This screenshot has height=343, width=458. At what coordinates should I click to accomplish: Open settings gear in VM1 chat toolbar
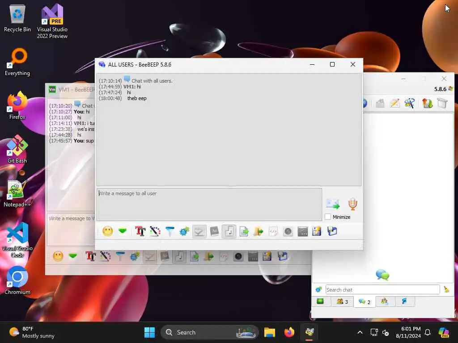[x=135, y=256]
